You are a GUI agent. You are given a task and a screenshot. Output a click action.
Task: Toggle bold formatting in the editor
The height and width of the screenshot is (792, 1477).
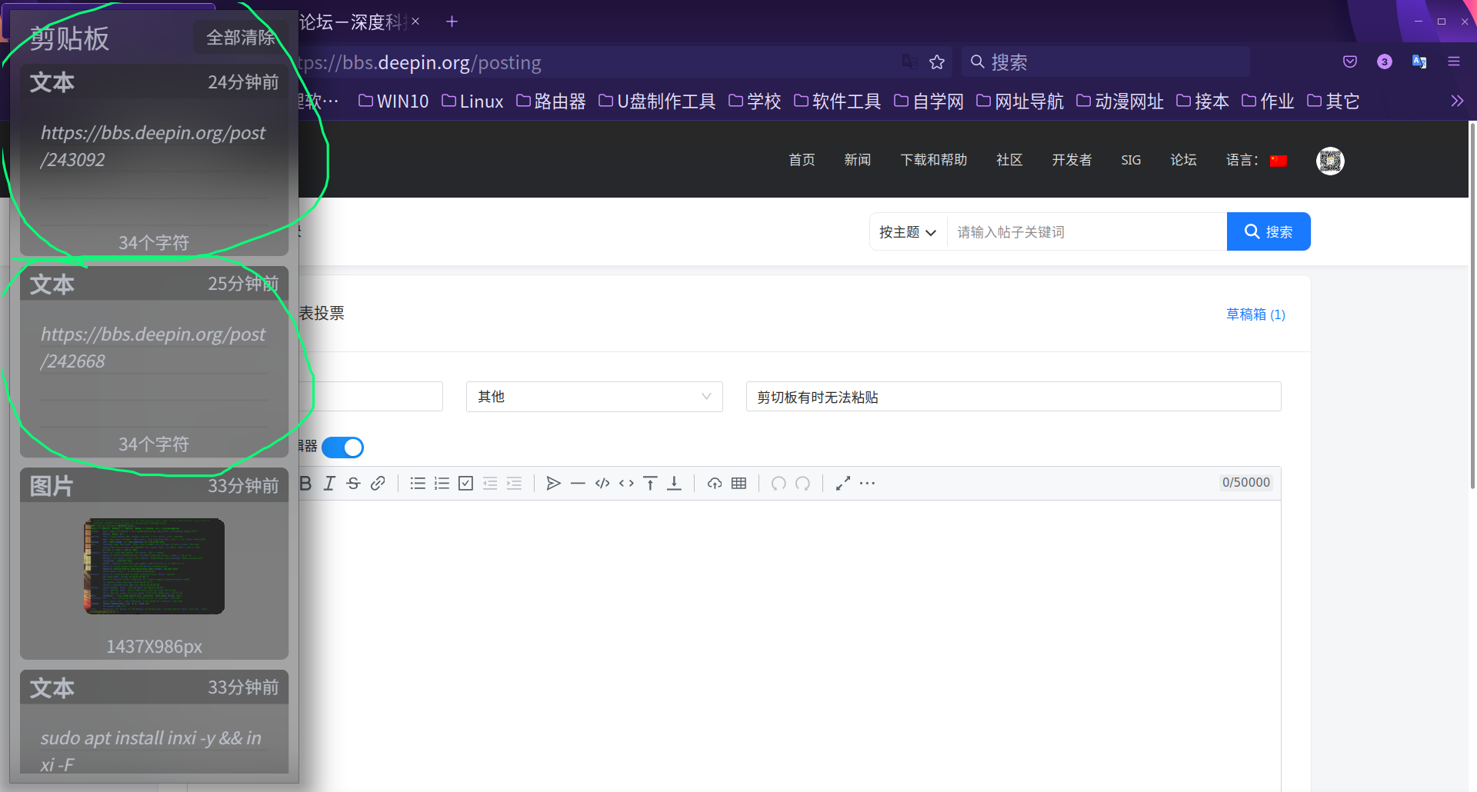click(x=305, y=483)
